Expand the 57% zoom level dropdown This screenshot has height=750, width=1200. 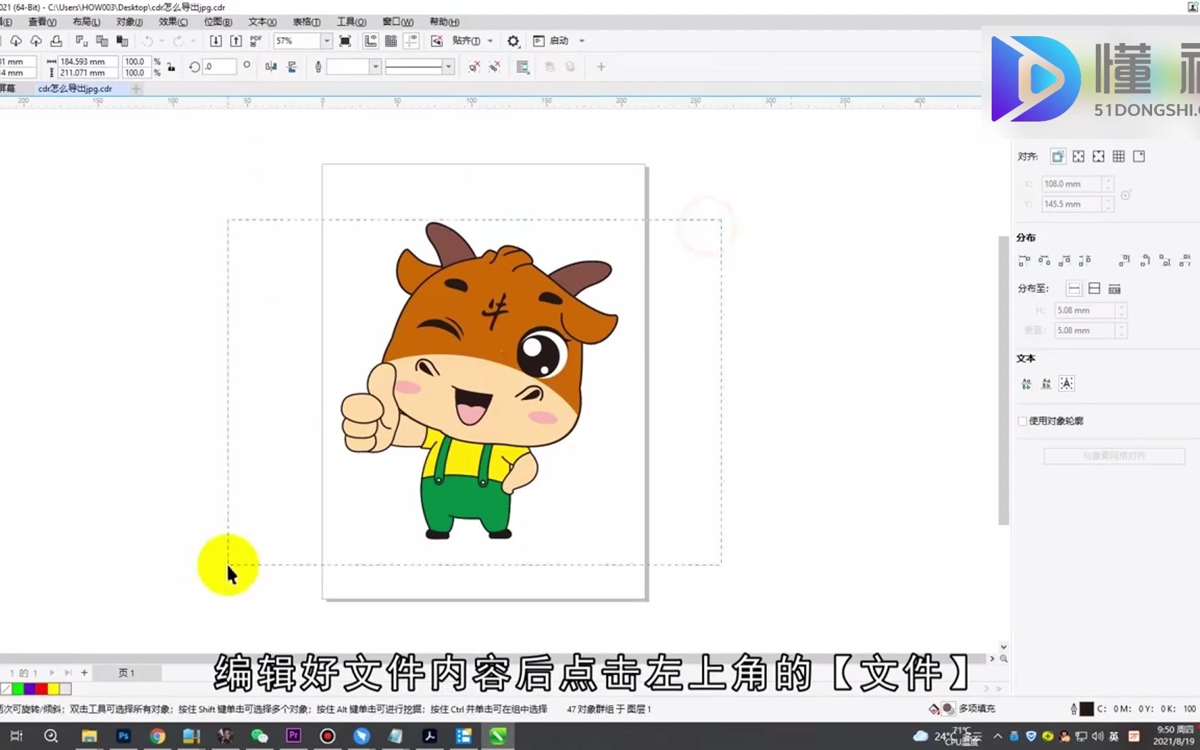(x=326, y=41)
